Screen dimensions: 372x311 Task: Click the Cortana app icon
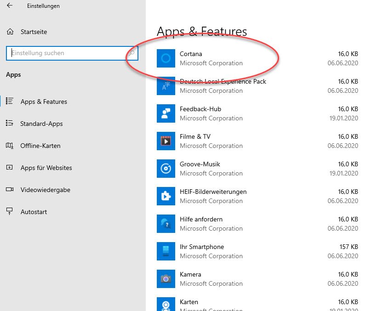click(x=166, y=58)
